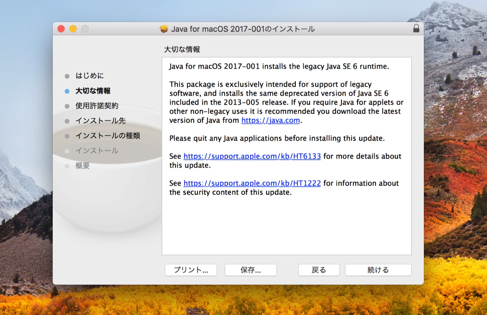
Task: Minimize the installer window with yellow button
Action: coord(73,29)
